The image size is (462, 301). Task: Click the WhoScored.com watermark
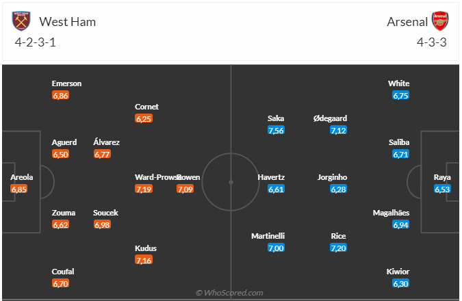point(230,293)
